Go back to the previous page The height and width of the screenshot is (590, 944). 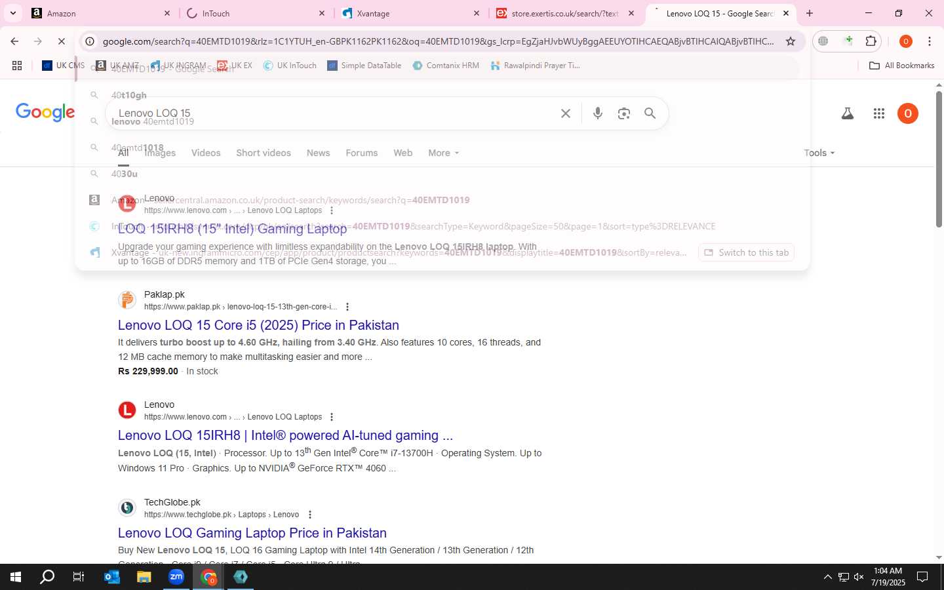(14, 41)
